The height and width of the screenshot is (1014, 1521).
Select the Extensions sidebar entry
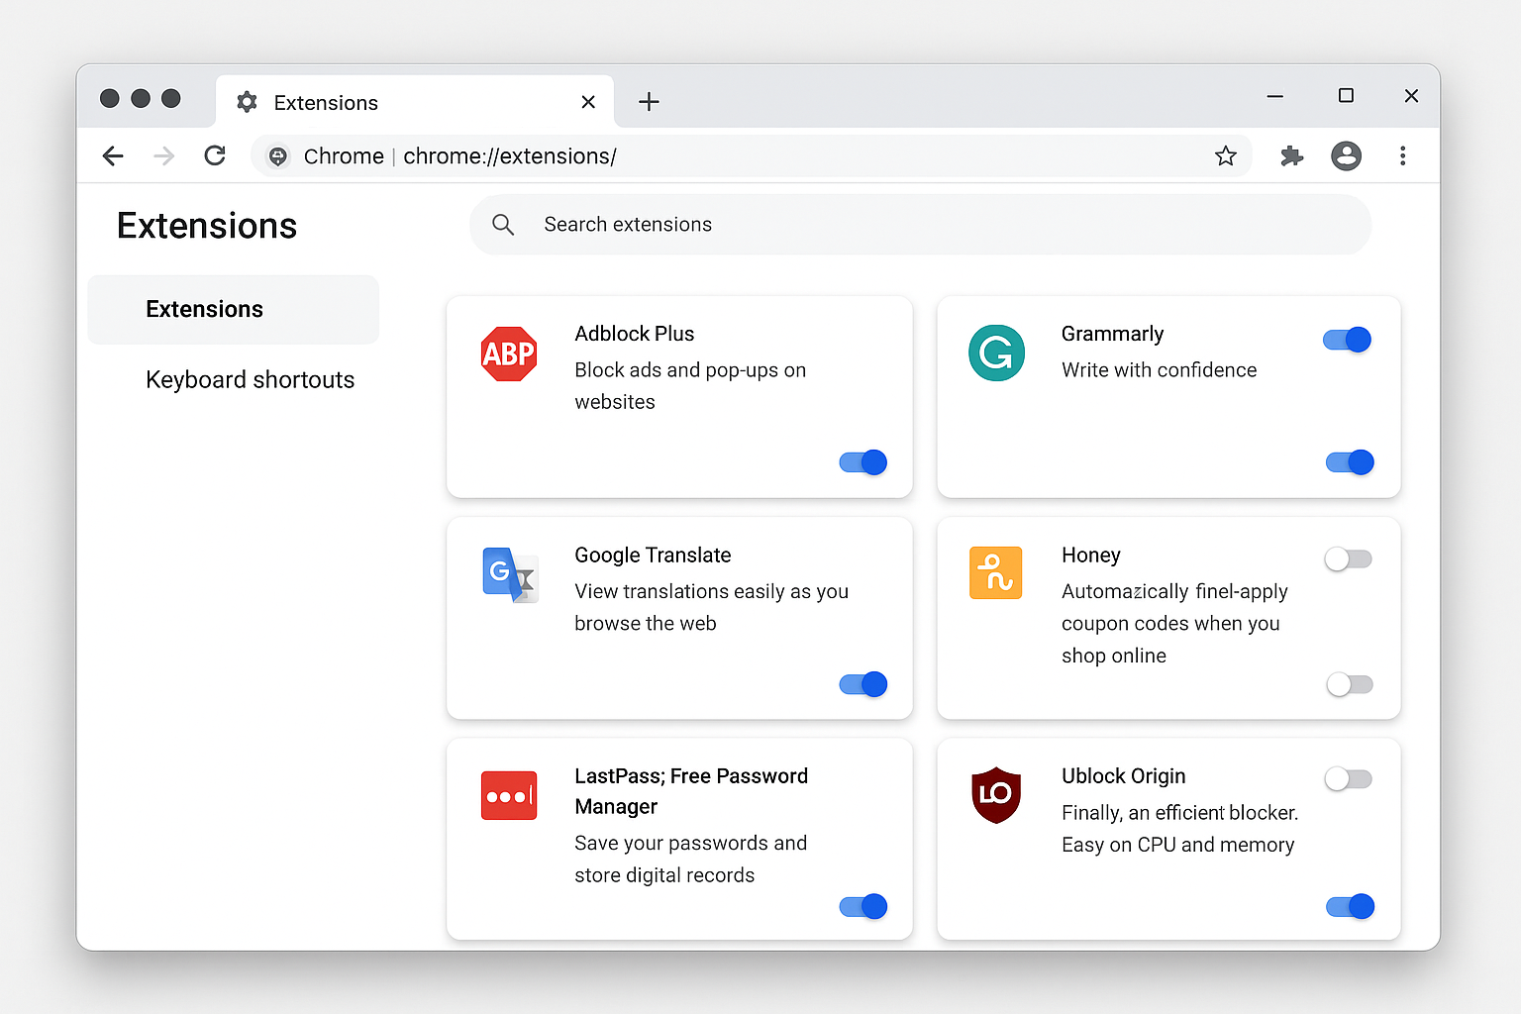point(204,309)
